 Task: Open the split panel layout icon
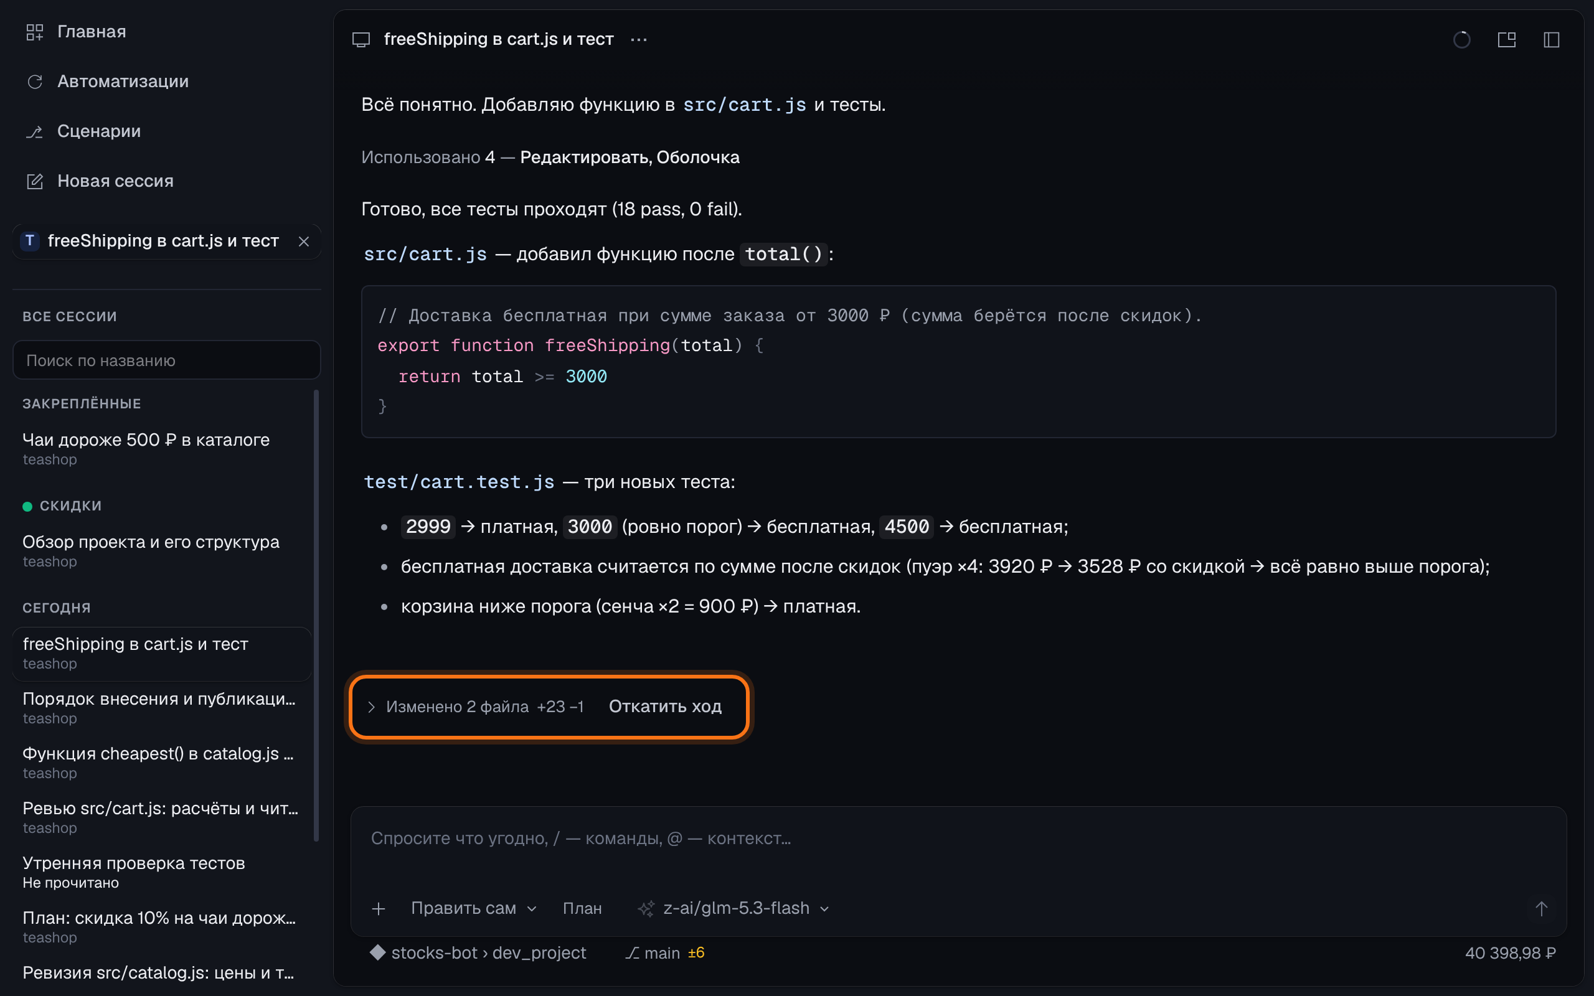click(x=1506, y=39)
